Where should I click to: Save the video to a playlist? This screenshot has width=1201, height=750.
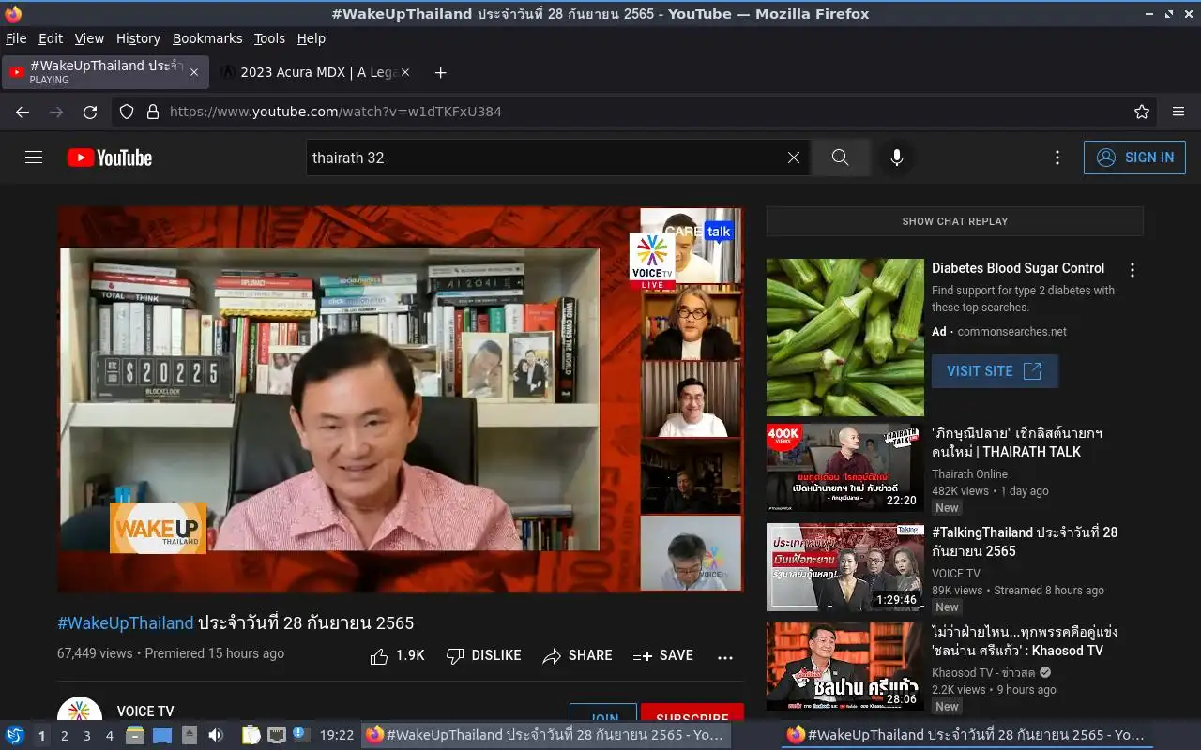663,655
